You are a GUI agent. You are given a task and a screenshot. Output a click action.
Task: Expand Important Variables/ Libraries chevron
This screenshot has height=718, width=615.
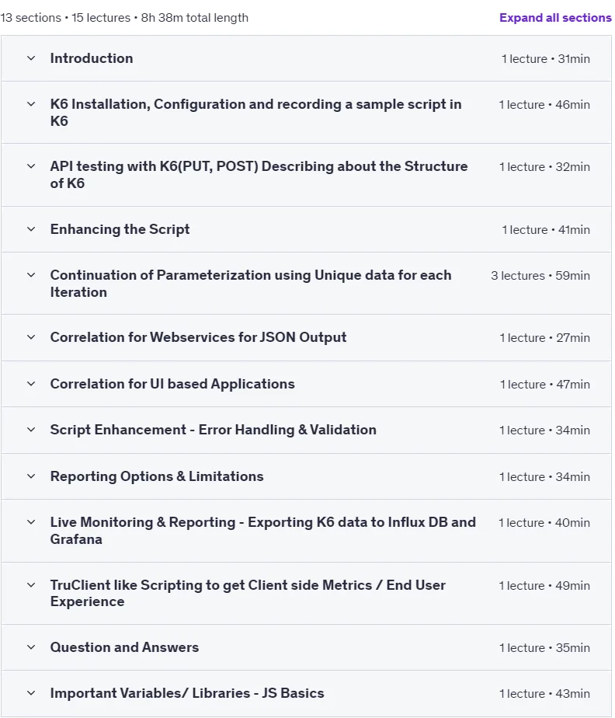(31, 693)
